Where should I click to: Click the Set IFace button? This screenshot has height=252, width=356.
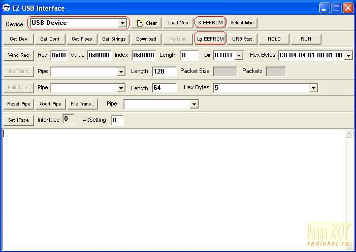(x=19, y=120)
